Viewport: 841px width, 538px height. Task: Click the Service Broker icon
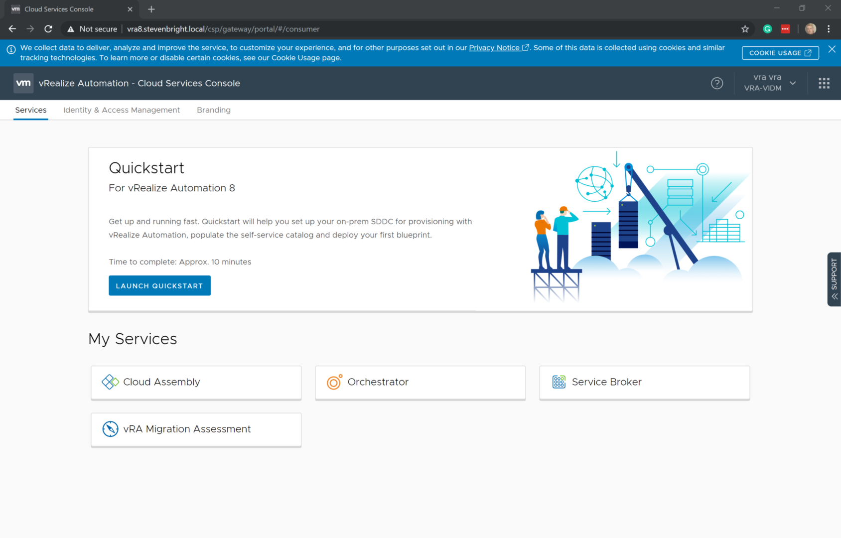click(x=559, y=382)
